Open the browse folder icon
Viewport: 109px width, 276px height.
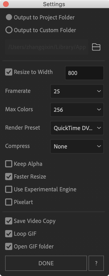point(96,47)
